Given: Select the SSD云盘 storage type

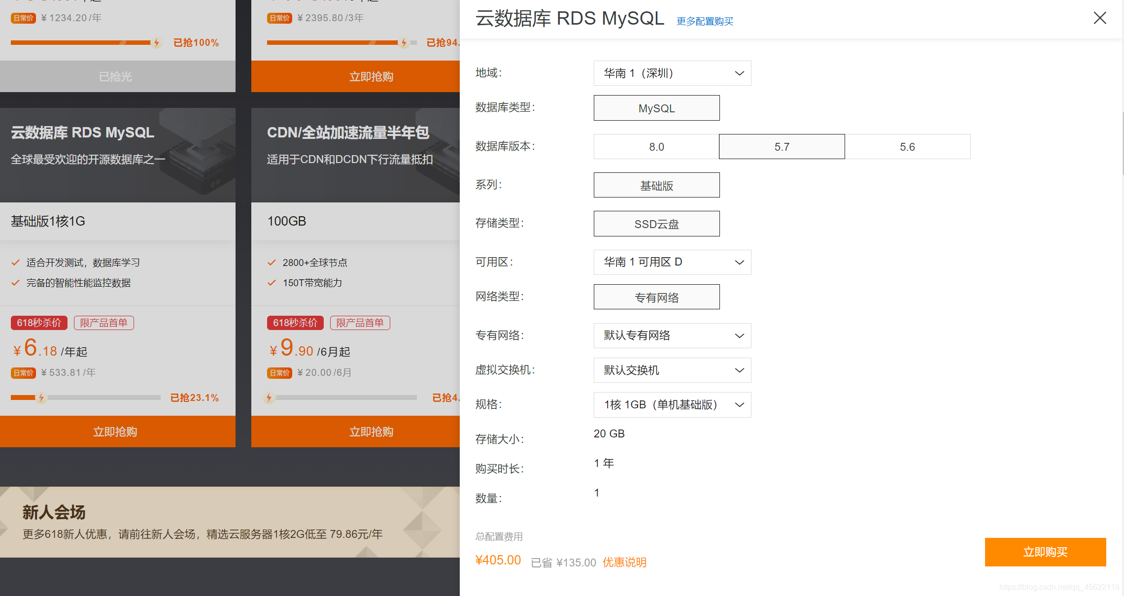Looking at the screenshot, I should [x=656, y=224].
